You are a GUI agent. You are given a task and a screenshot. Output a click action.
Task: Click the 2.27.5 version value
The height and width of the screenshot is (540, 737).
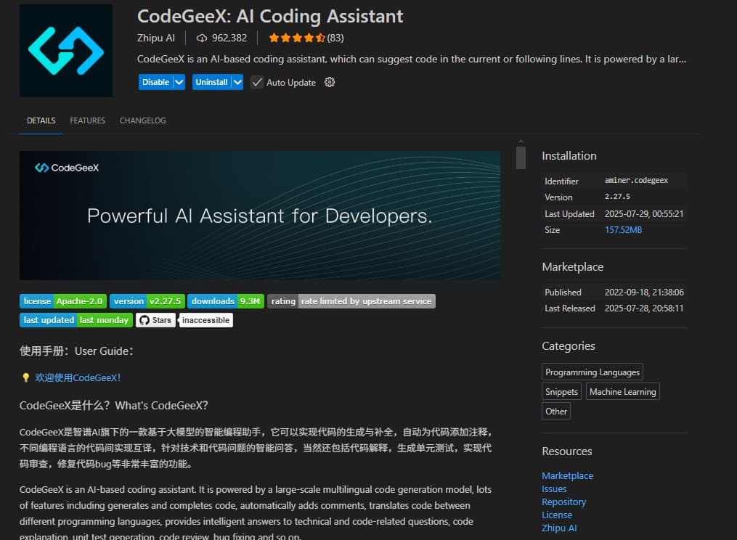[x=617, y=197]
